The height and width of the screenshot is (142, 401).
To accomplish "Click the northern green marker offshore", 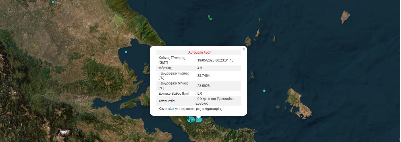I will pos(209,16).
